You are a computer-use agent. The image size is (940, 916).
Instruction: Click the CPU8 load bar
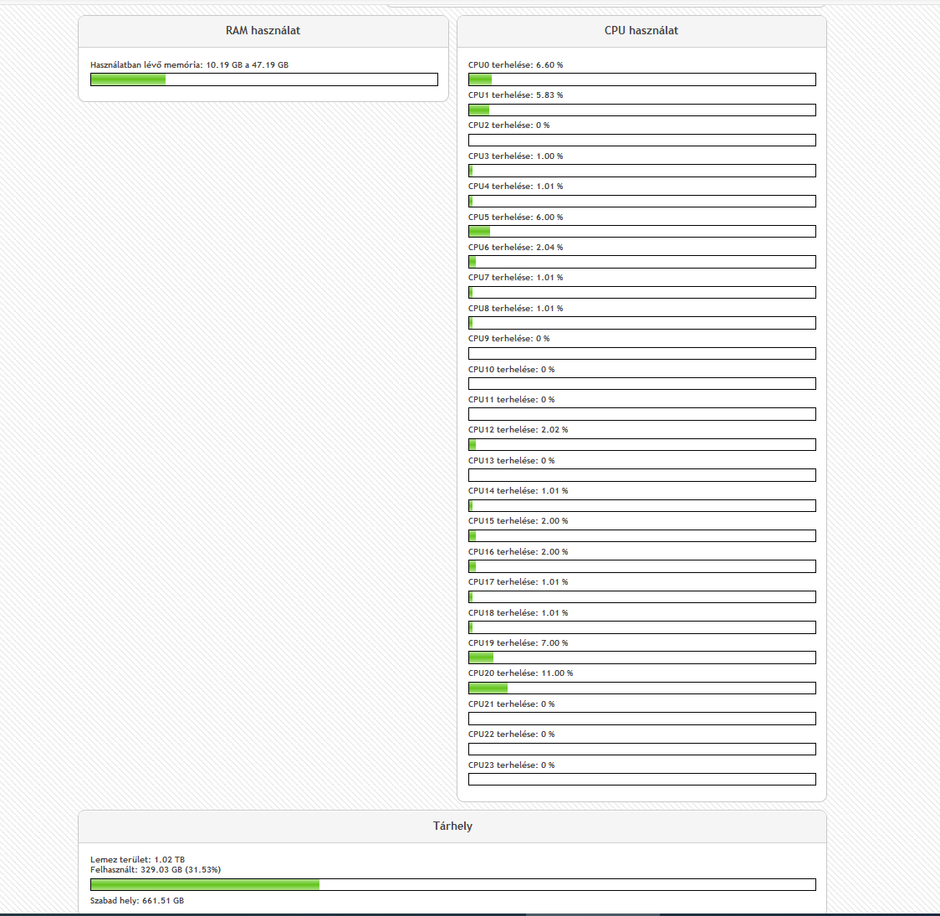click(x=642, y=323)
